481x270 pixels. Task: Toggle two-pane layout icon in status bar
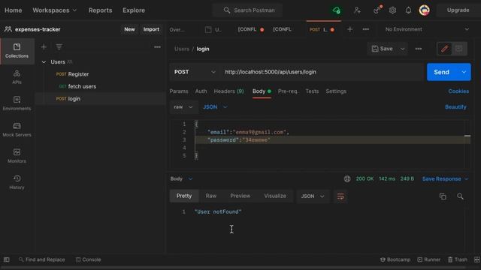coord(477,259)
